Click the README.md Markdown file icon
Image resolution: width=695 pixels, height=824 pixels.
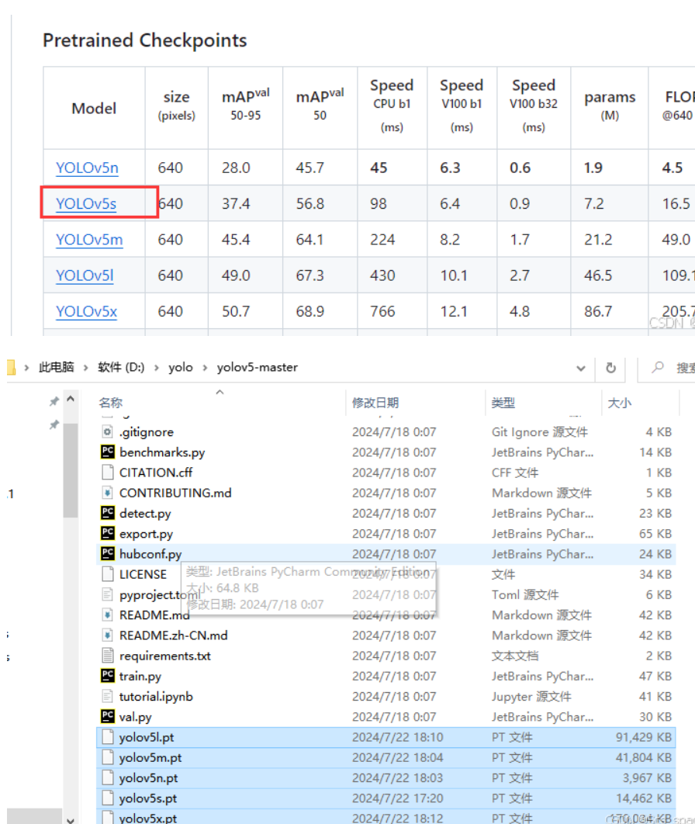tap(107, 615)
